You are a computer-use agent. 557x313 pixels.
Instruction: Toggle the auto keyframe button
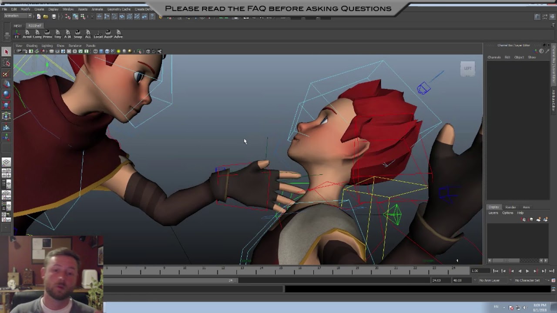tap(547, 280)
